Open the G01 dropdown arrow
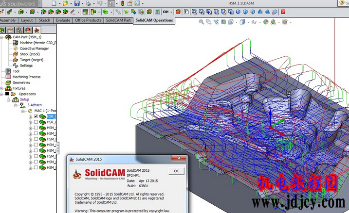 point(171,12)
